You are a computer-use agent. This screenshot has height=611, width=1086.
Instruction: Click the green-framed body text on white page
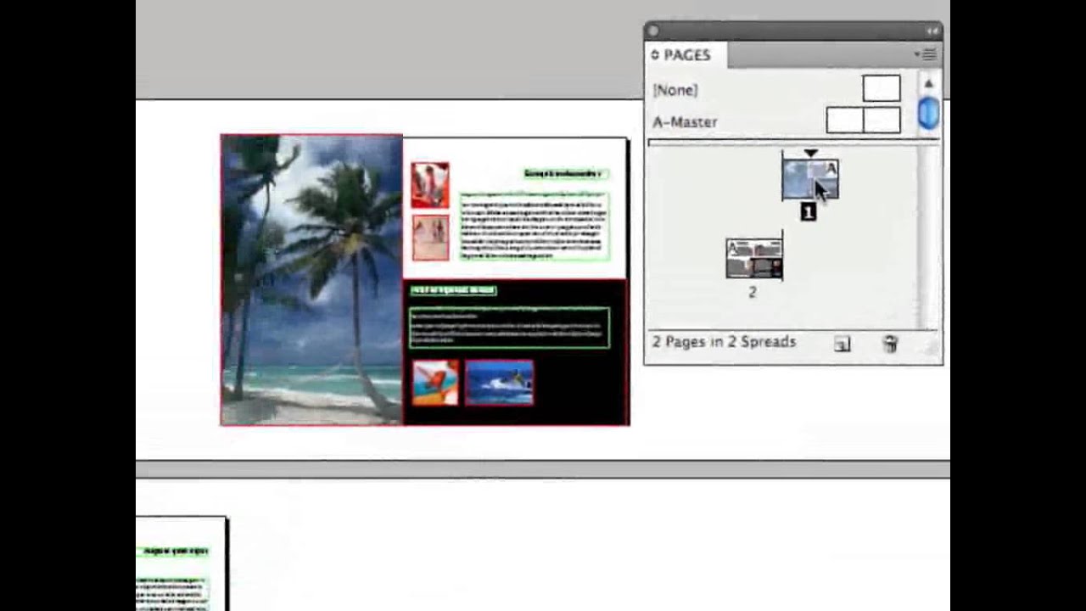pos(535,226)
